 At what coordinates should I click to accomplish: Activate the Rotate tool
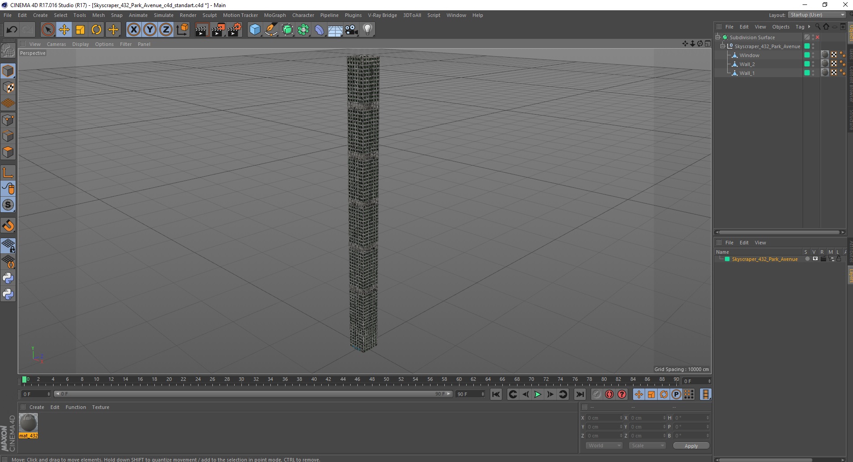[x=96, y=30]
